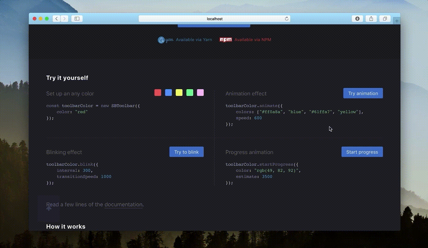
Task: Click the up arrow scroll-to-top icon
Action: [49, 208]
